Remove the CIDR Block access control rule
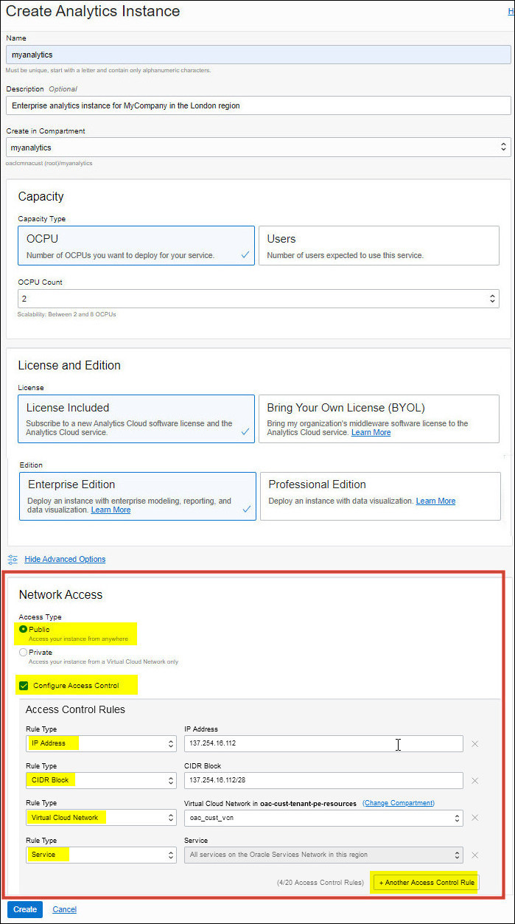Screen dimensions: 515x924 tap(474, 780)
